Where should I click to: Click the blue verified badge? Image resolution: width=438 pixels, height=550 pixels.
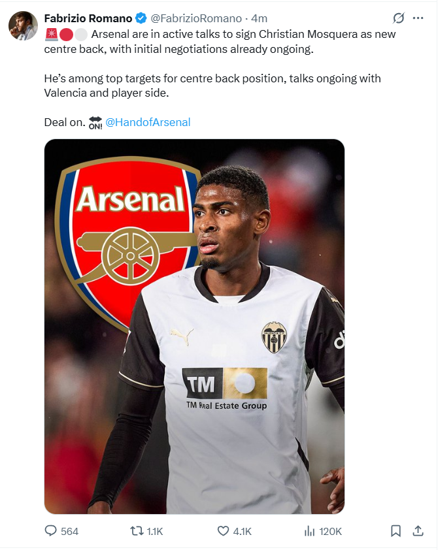pos(141,18)
